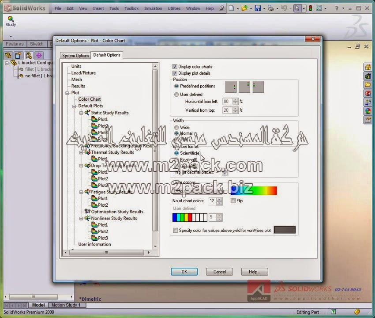Screen dimensions: 375x318
Task: Increase No of chart colors stepper
Action: 219,199
